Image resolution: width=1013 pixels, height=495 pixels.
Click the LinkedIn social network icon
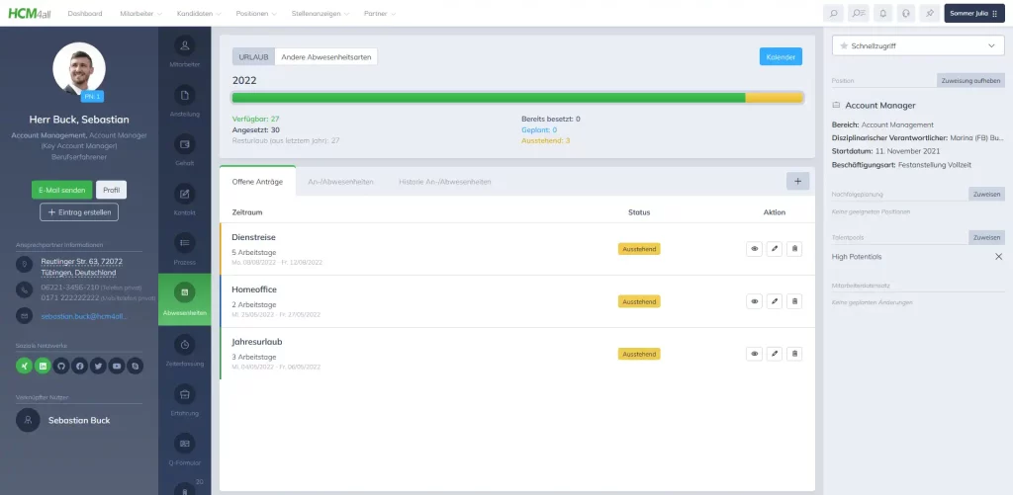click(43, 366)
